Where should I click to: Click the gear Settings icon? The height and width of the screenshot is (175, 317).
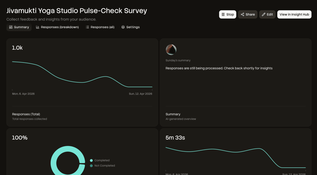(123, 27)
